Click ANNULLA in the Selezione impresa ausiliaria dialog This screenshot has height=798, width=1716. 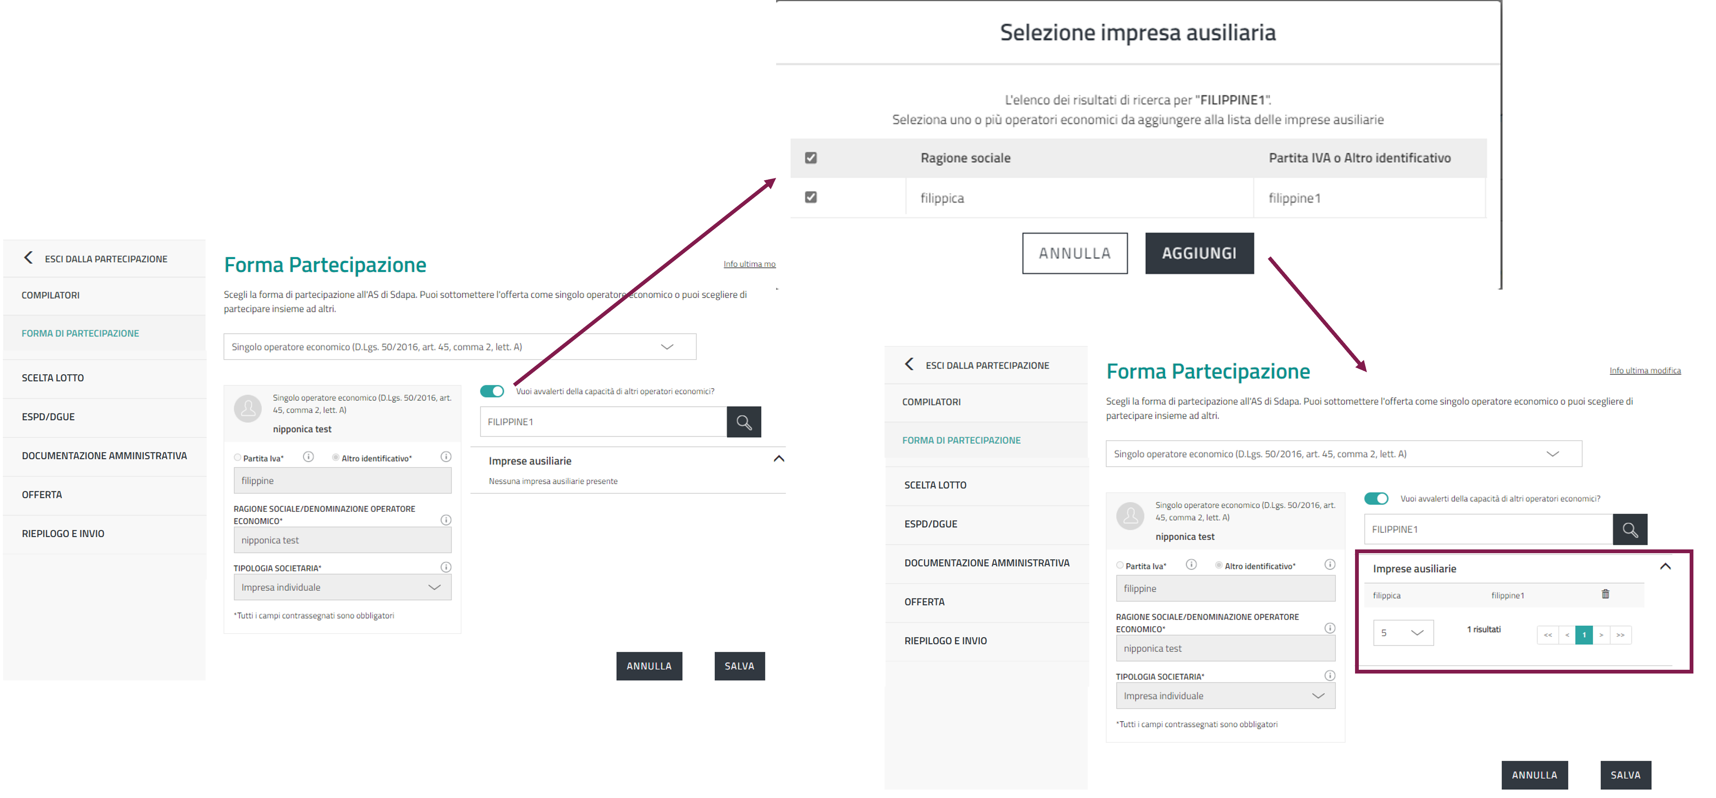pos(1075,253)
